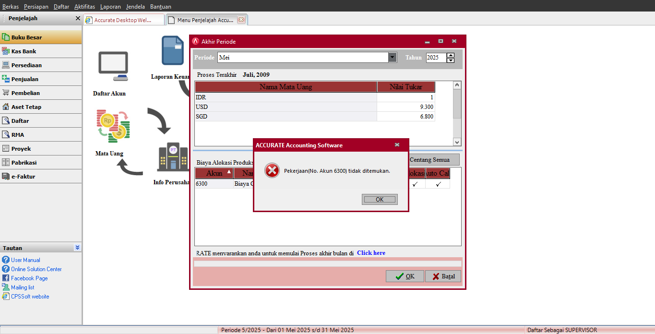655x334 pixels.
Task: Click the Centang Semua button
Action: 432,159
